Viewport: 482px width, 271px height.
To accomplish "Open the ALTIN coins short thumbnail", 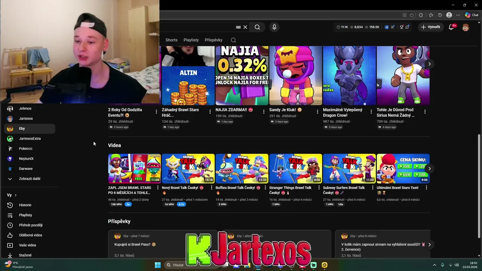I will tap(188, 76).
